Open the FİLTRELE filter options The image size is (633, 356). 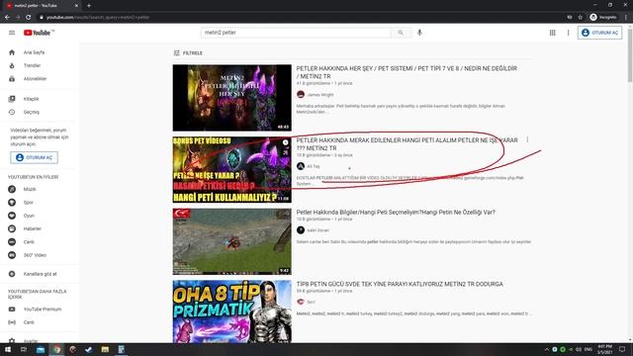click(188, 52)
